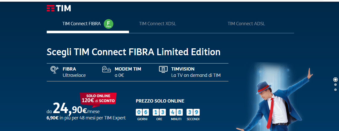Click the 24,90€/mese price text
339x131 pixels.
73,109
